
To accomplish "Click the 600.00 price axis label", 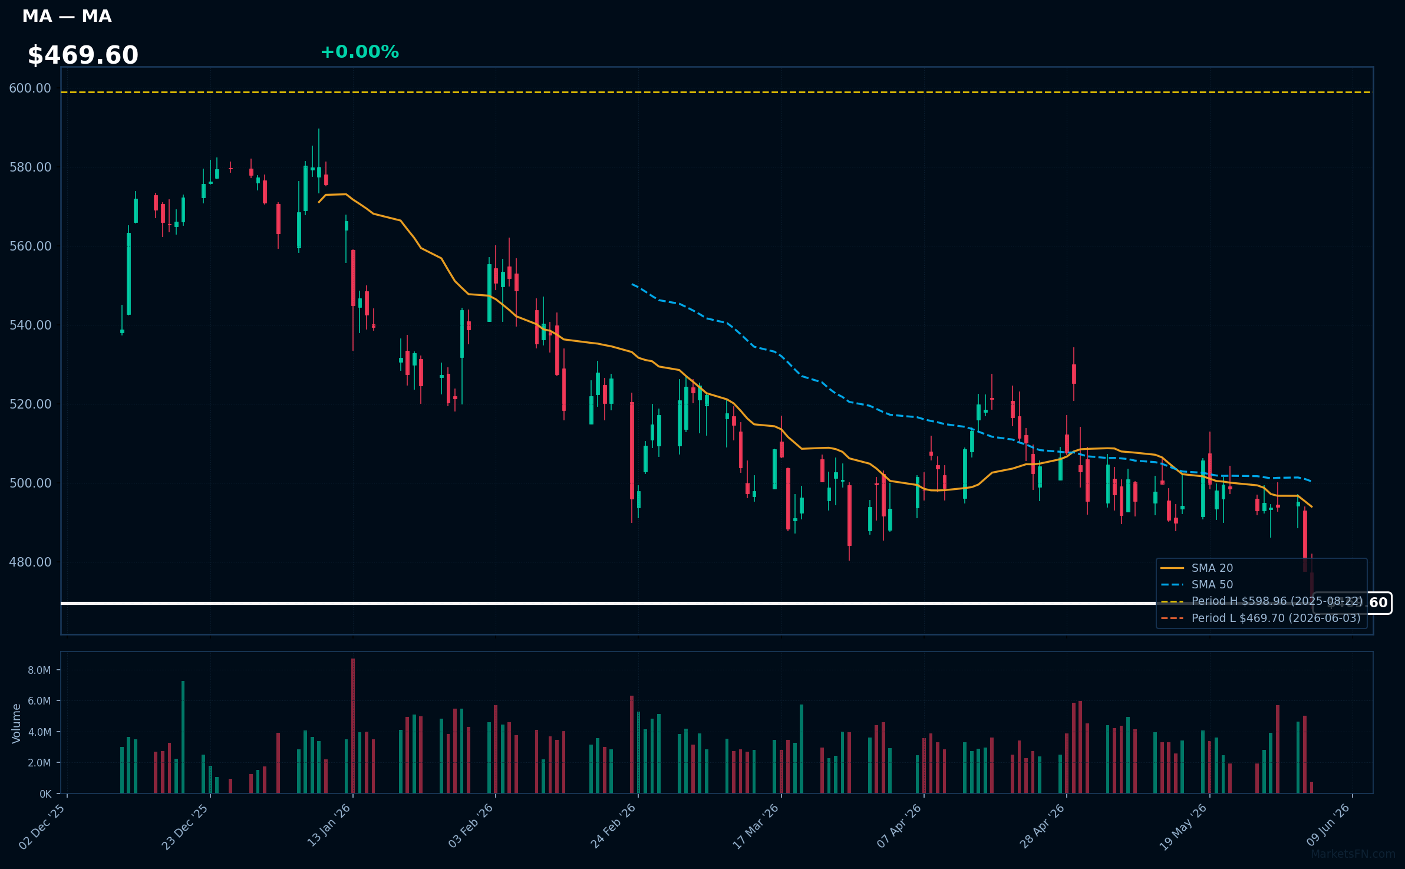I will coord(30,88).
